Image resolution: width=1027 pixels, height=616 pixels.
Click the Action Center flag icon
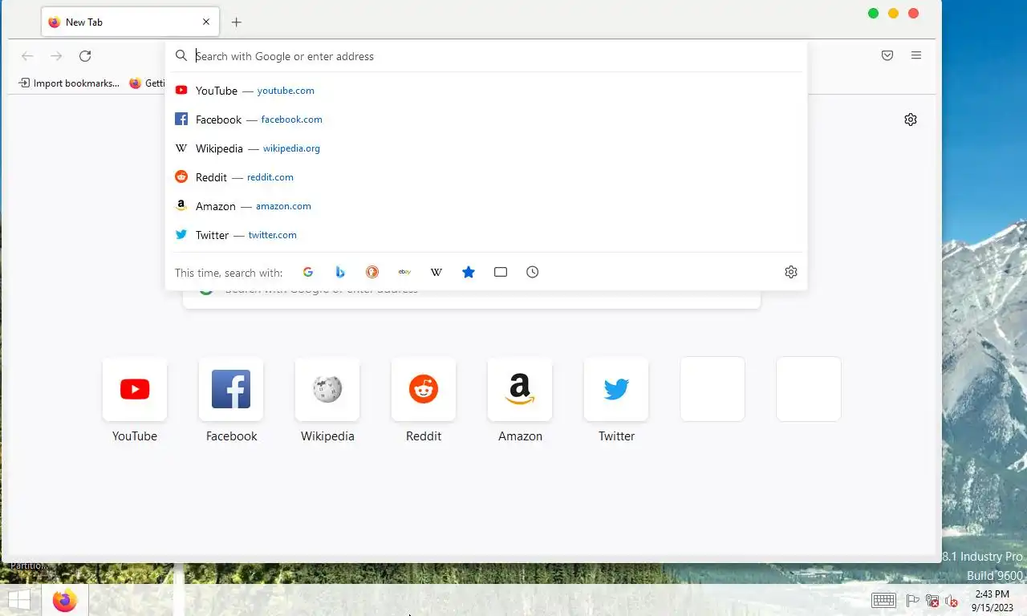point(913,601)
